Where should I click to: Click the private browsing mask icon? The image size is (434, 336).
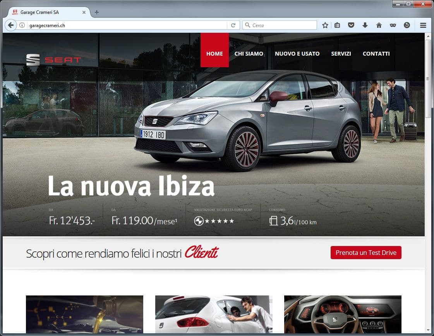coord(393,25)
